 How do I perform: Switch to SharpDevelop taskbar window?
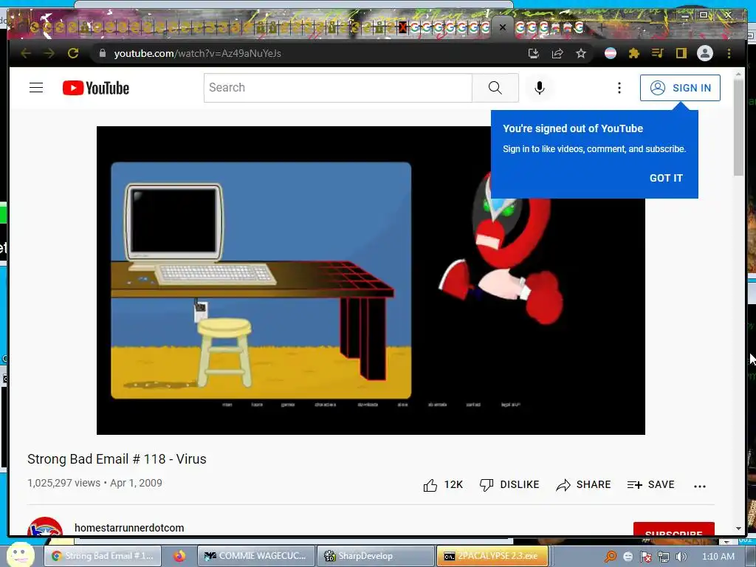coord(376,556)
